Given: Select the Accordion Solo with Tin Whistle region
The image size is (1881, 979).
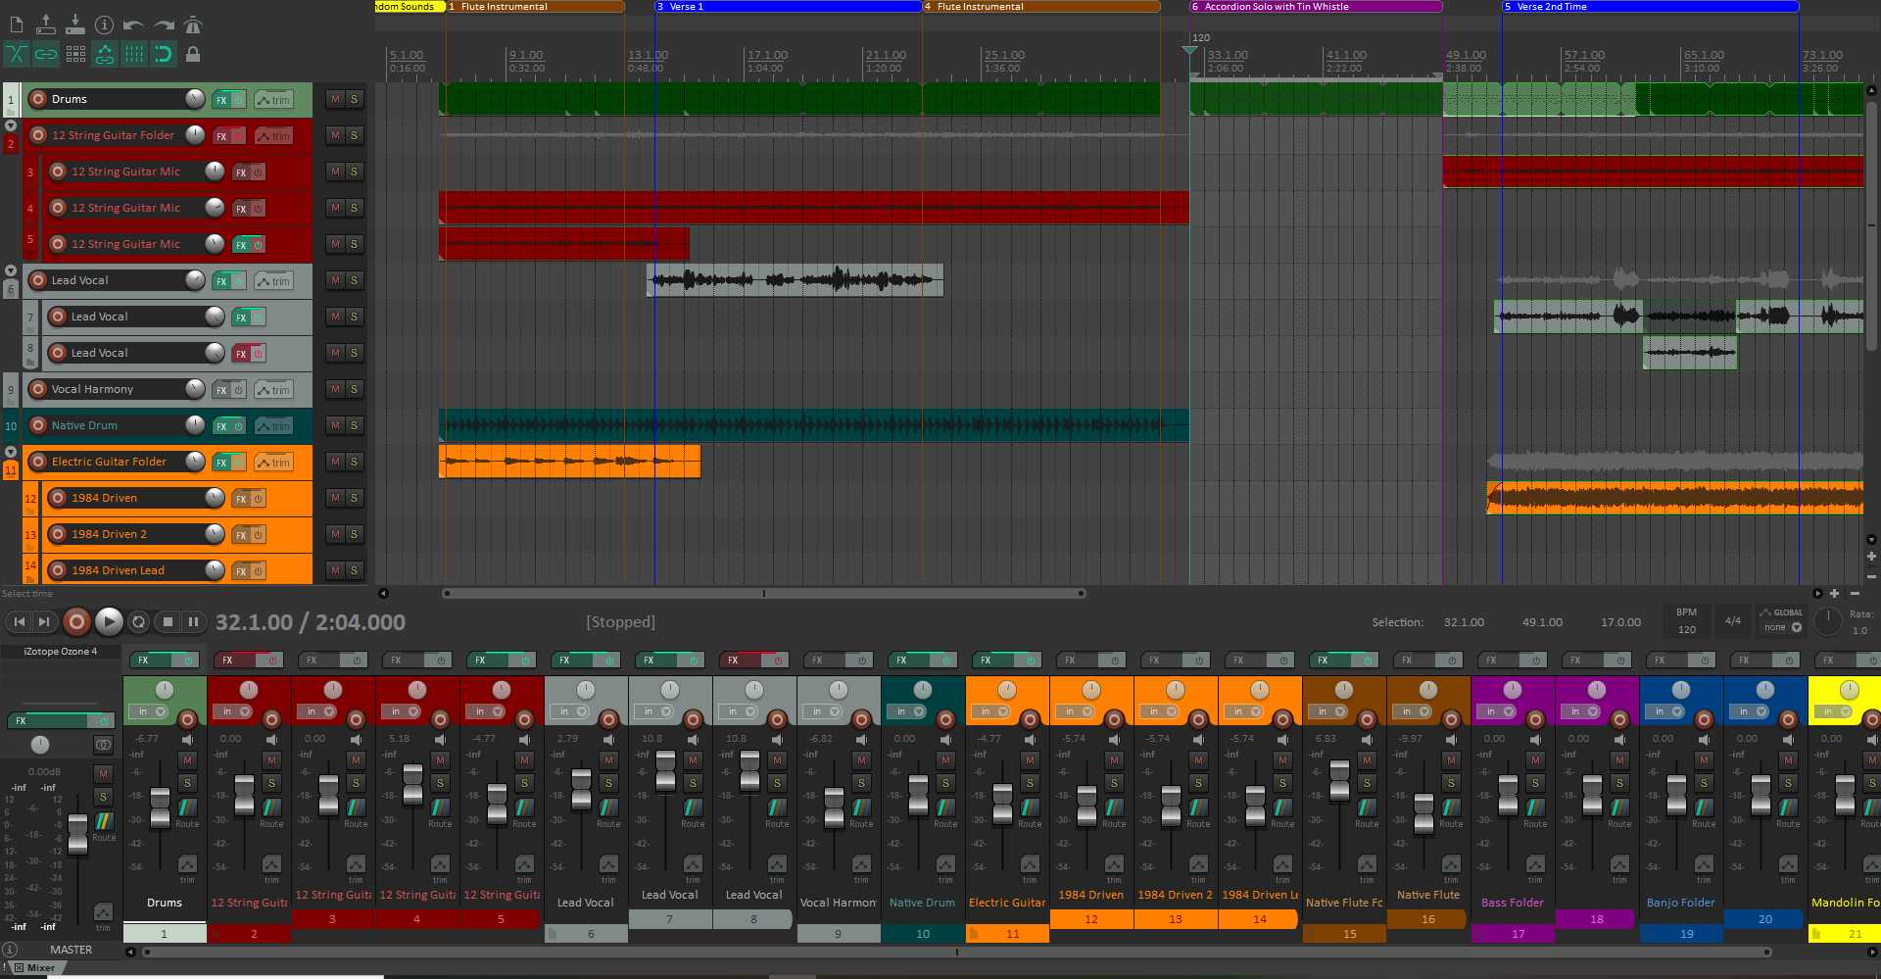Looking at the screenshot, I should [x=1316, y=6].
